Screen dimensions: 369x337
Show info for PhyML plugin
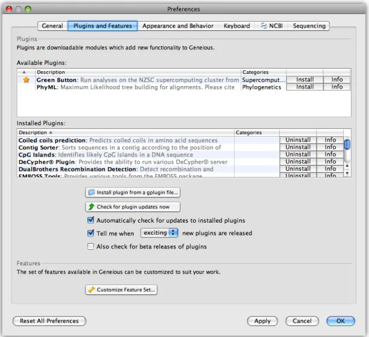337,87
